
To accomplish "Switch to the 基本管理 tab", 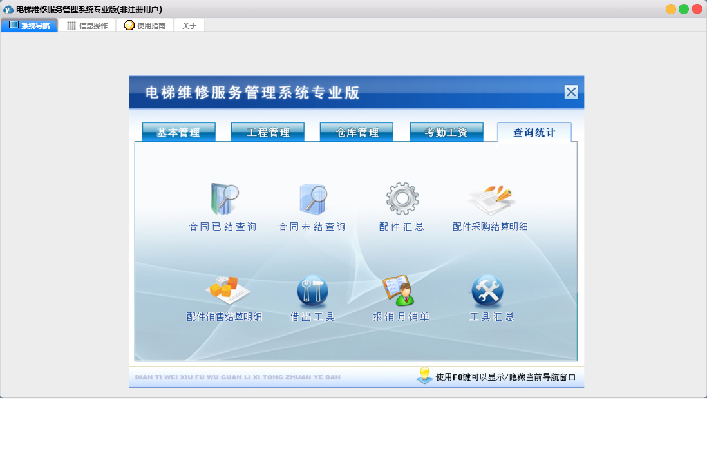I will (178, 132).
